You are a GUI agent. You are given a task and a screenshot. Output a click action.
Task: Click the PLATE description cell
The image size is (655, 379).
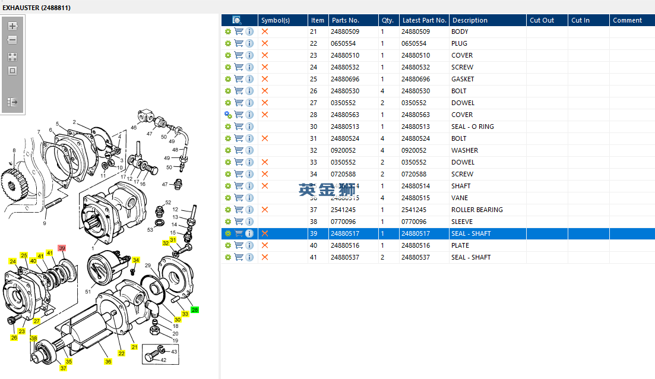[x=460, y=245]
